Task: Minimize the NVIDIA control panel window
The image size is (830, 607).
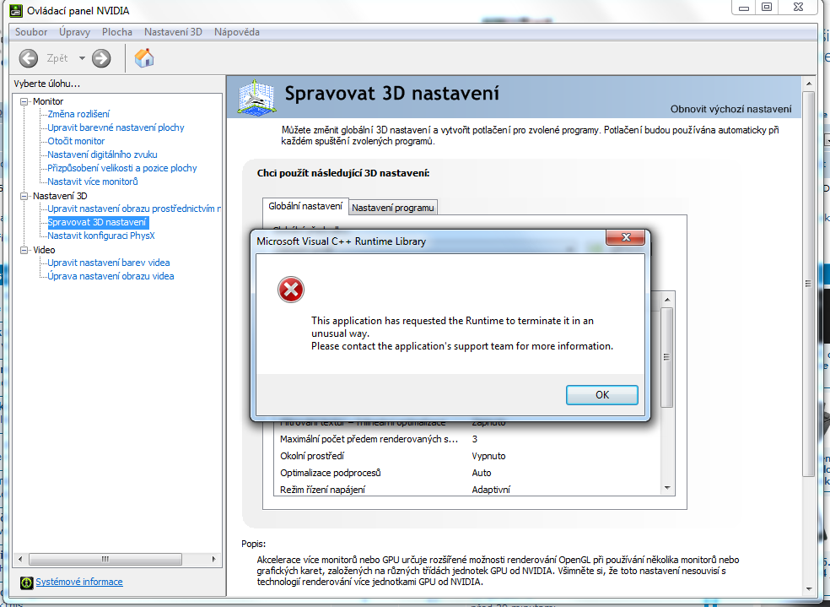Action: pyautogui.click(x=744, y=7)
